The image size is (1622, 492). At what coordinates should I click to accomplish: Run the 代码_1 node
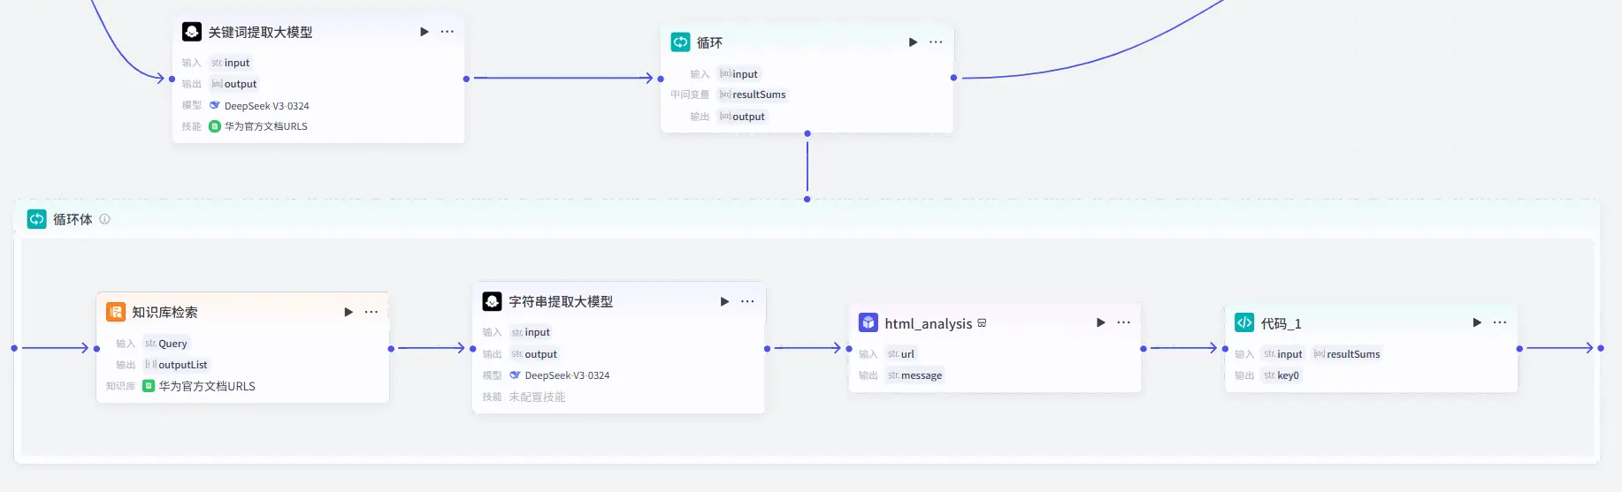pyautogui.click(x=1477, y=322)
